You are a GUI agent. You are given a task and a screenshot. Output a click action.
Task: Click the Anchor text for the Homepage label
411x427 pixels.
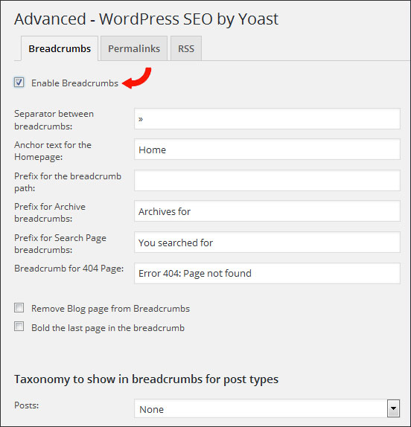pyautogui.click(x=53, y=150)
